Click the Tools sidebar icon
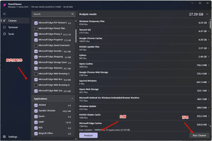Viewport: 212px width, 141px height. click(x=4, y=34)
